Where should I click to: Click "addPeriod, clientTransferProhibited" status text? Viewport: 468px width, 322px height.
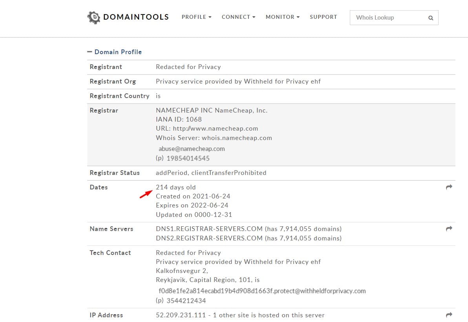click(211, 173)
